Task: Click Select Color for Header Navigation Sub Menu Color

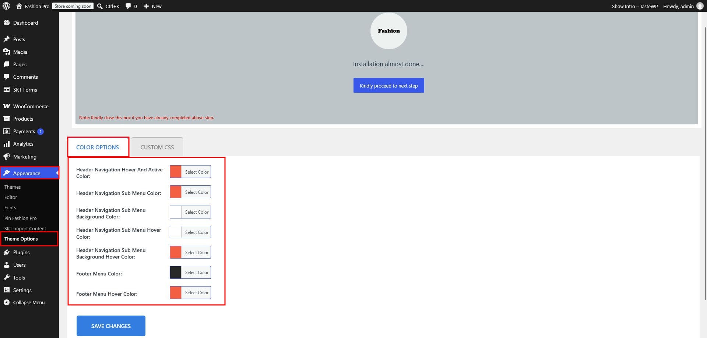Action: click(197, 192)
